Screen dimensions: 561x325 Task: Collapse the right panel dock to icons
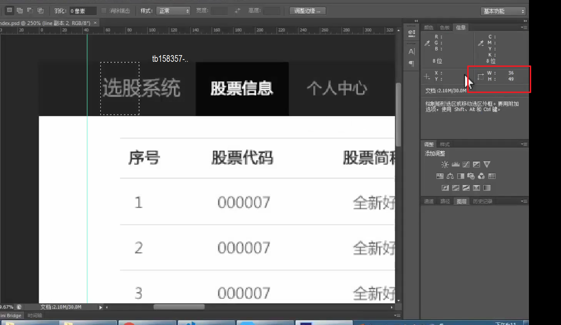(x=525, y=21)
